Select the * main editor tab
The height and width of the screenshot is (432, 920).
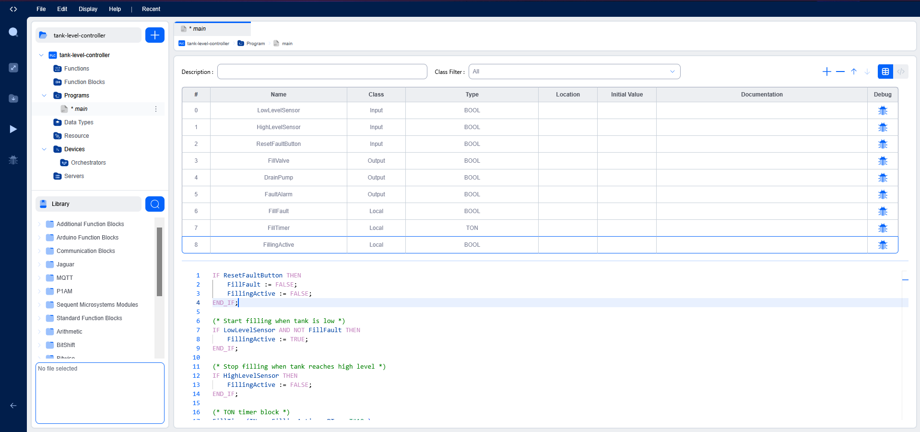pyautogui.click(x=212, y=29)
